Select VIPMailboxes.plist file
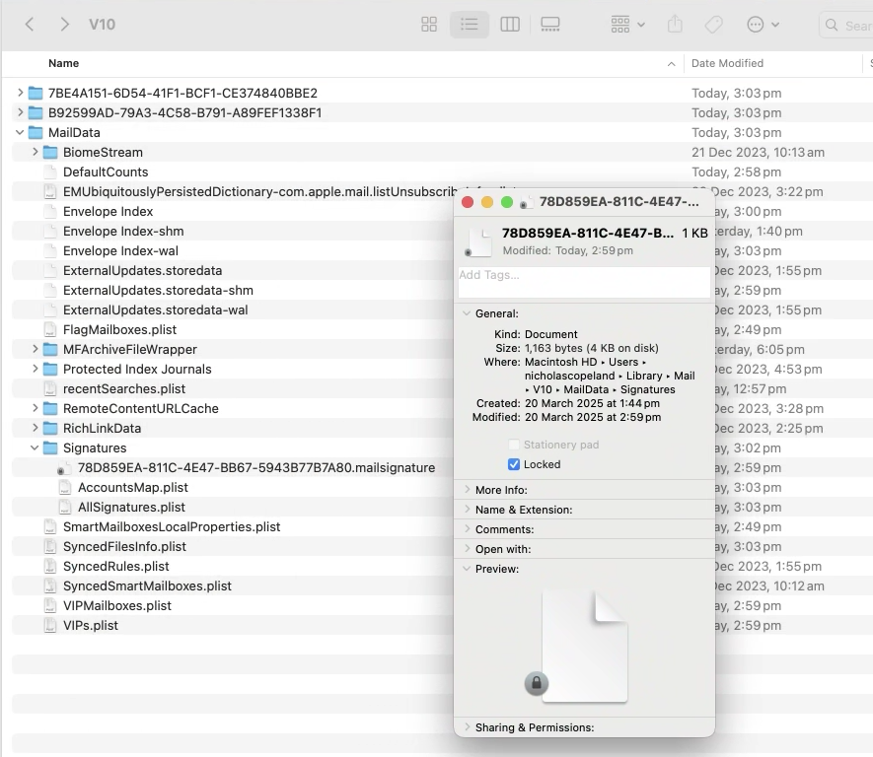This screenshot has width=873, height=757. (117, 606)
